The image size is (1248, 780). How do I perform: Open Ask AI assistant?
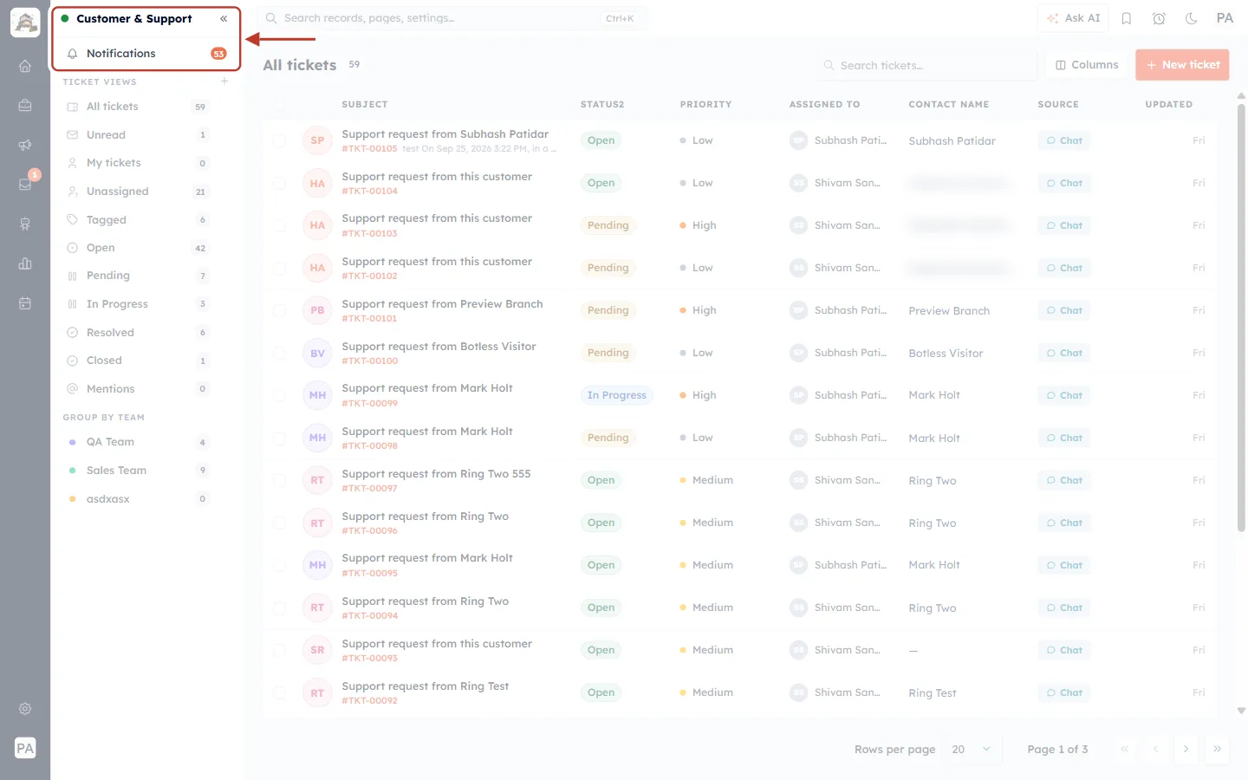coord(1073,18)
